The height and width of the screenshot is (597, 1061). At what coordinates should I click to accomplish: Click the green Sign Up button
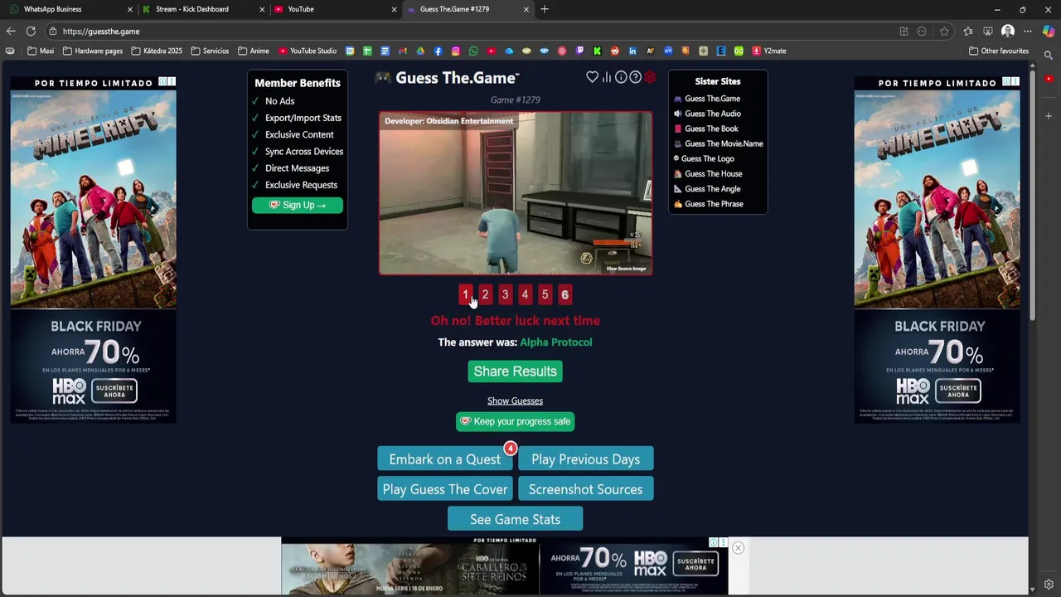tap(298, 205)
